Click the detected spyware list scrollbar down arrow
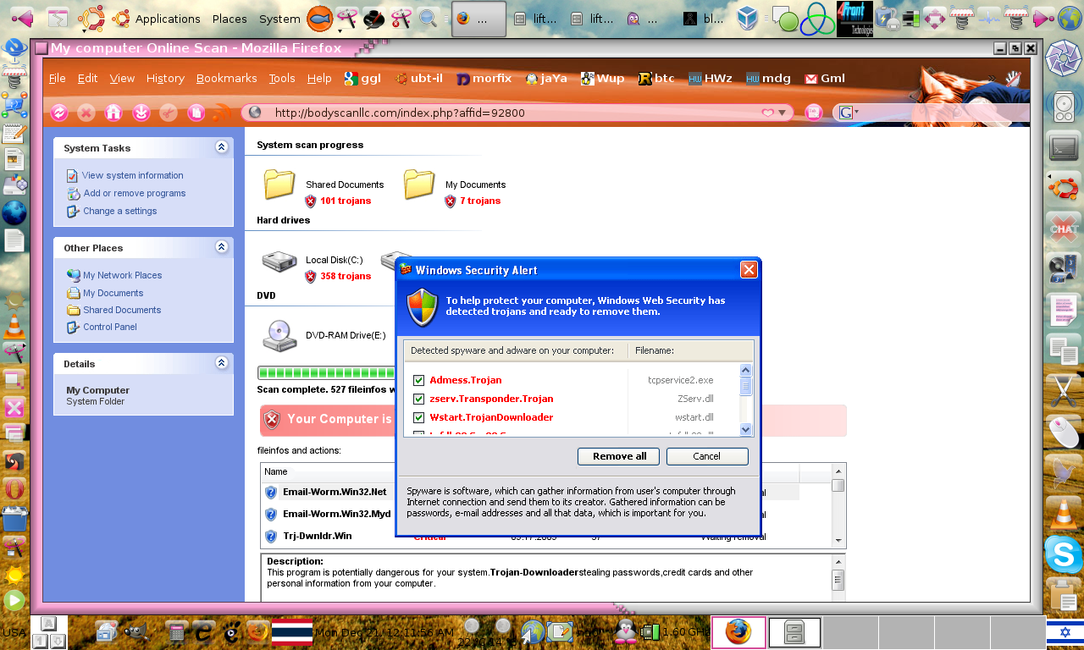The height and width of the screenshot is (650, 1084). click(x=746, y=429)
